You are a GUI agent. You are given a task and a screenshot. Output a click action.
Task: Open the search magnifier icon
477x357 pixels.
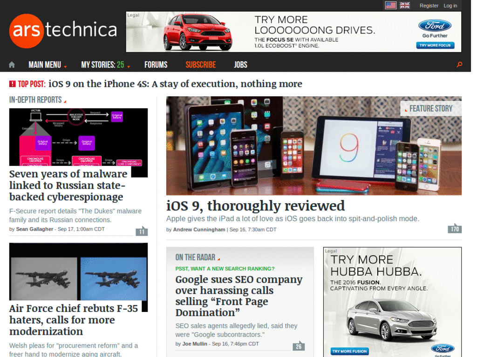click(459, 64)
